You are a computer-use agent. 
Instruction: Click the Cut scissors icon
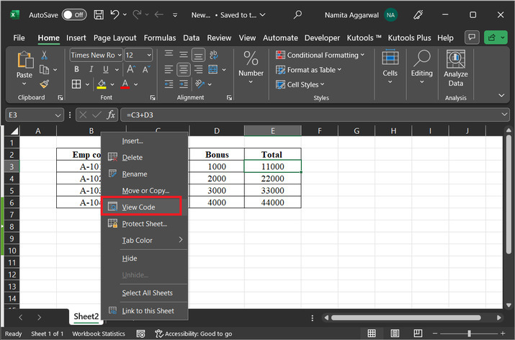[45, 55]
